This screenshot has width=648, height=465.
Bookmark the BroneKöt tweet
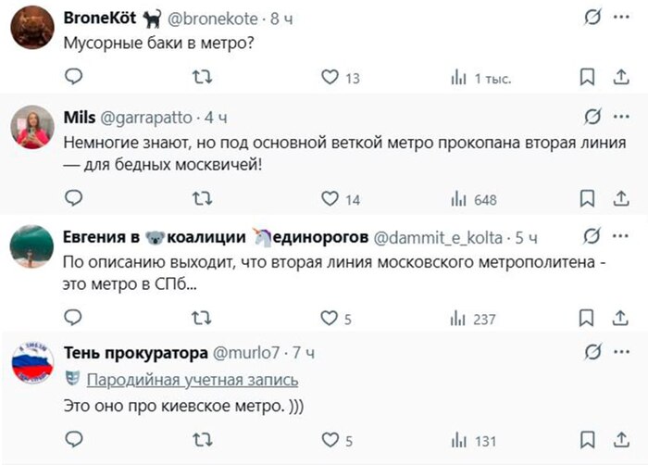pyautogui.click(x=586, y=78)
